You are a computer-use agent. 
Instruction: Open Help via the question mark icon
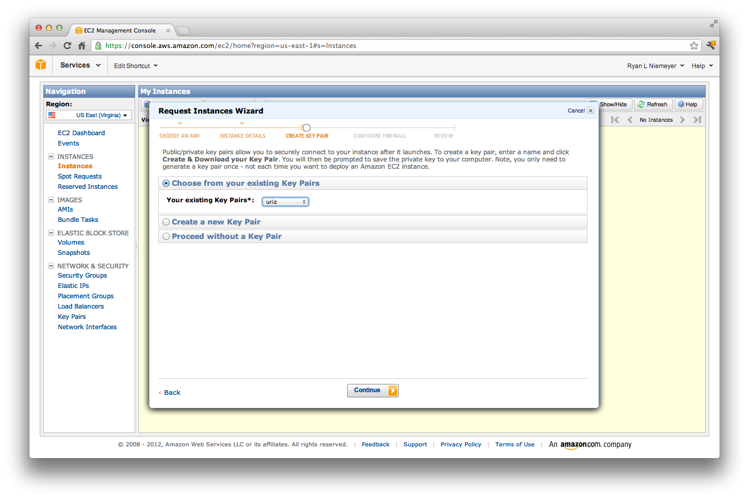(689, 104)
